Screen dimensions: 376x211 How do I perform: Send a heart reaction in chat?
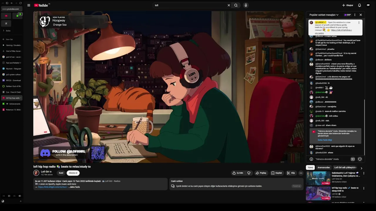click(360, 159)
